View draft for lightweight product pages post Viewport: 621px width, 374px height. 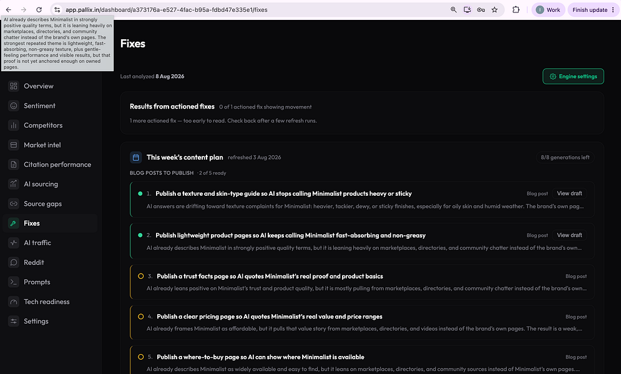tap(570, 235)
